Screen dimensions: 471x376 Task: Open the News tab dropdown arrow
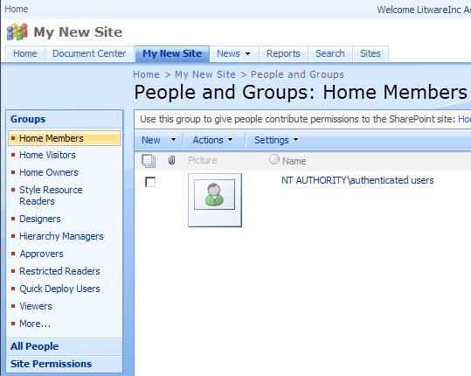tap(247, 54)
